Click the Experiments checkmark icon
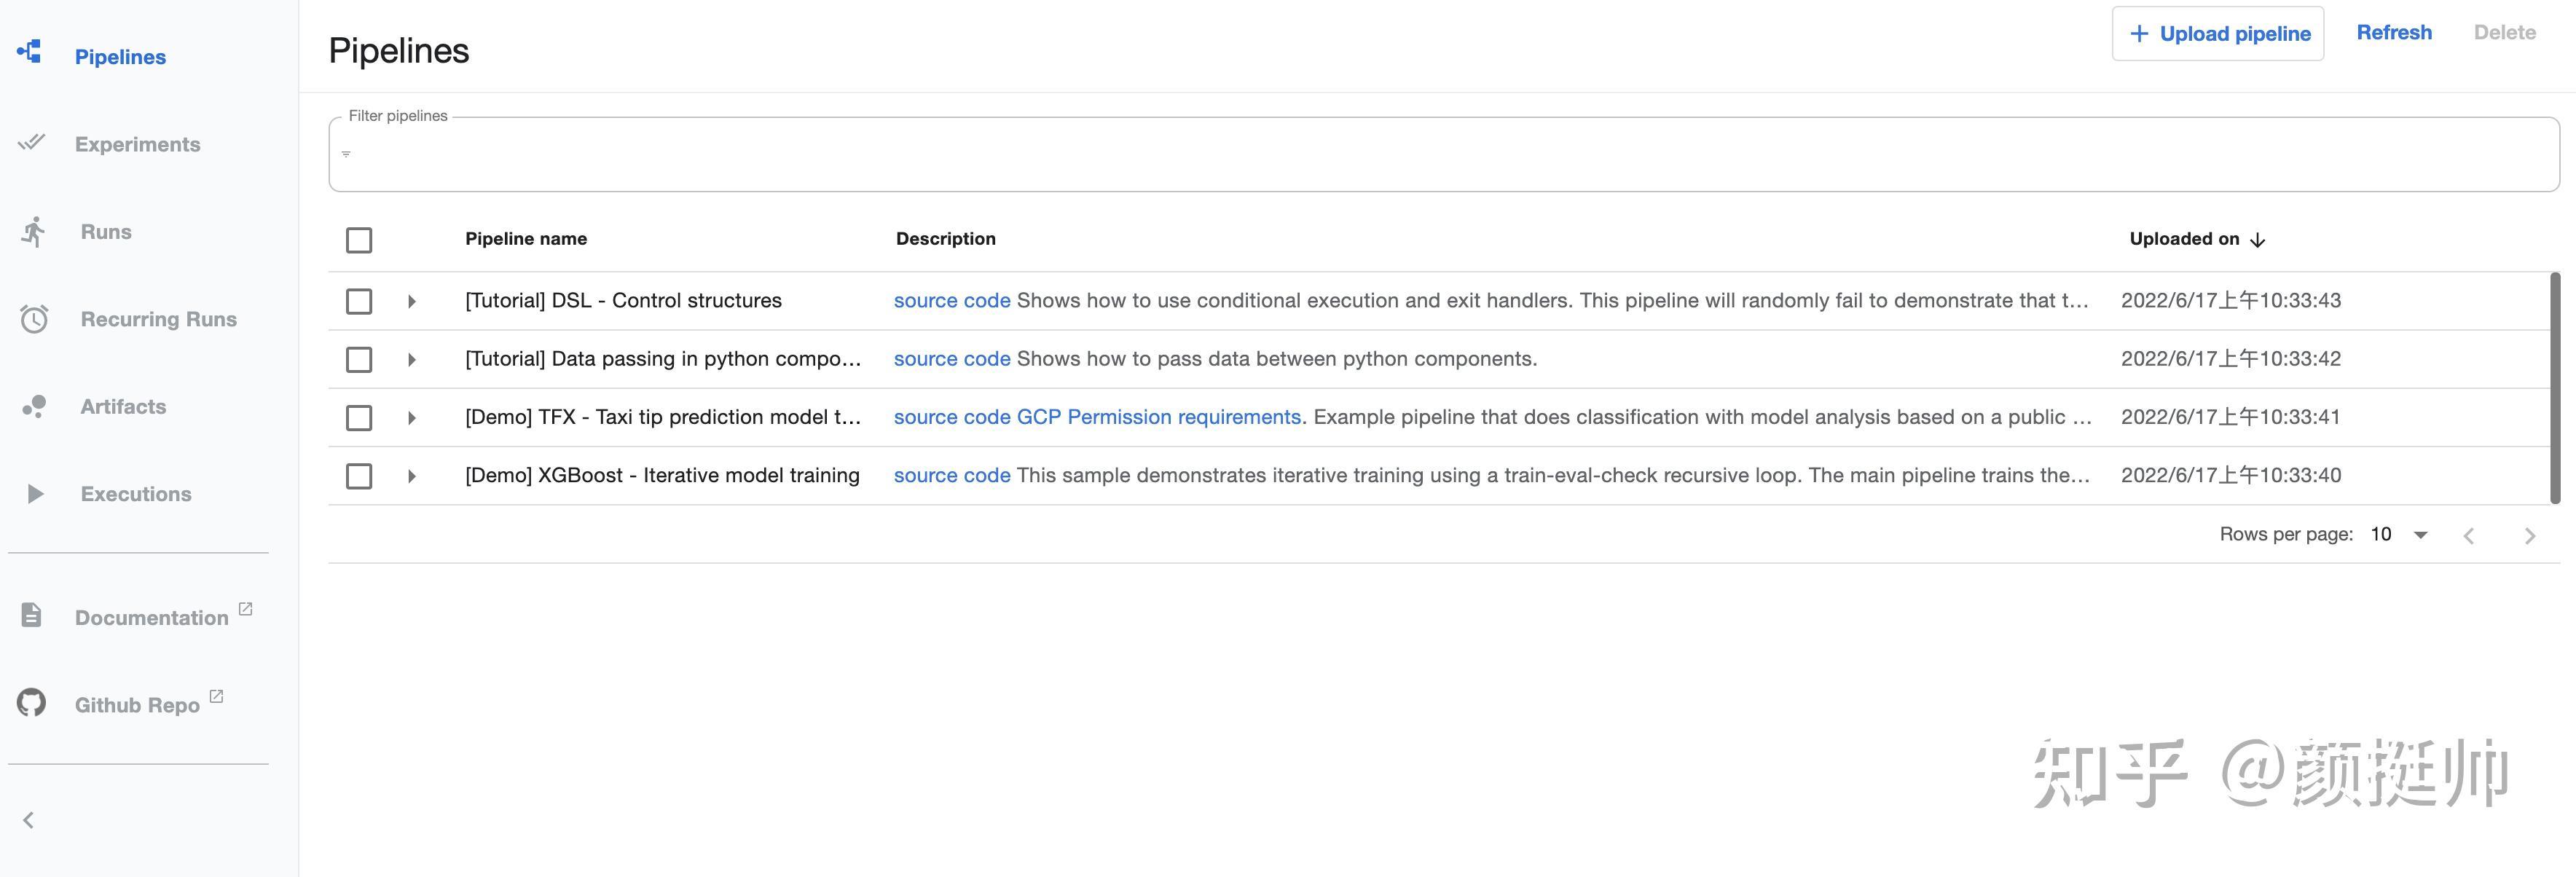The width and height of the screenshot is (2576, 877). point(31,142)
